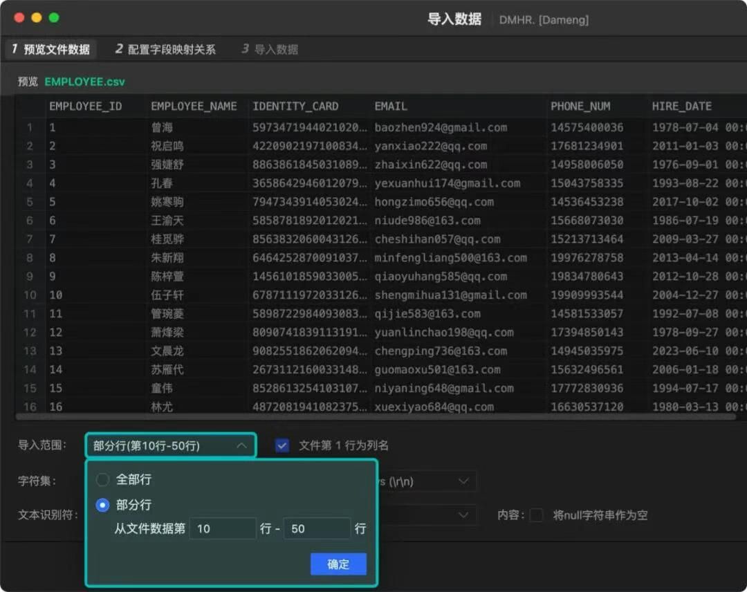This screenshot has width=747, height=592.
Task: Select cell niyaning648@gmail.com
Action: (x=444, y=388)
